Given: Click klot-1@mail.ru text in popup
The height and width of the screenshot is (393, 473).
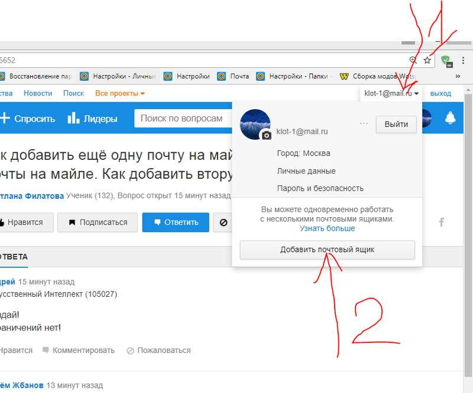Looking at the screenshot, I should click(302, 132).
